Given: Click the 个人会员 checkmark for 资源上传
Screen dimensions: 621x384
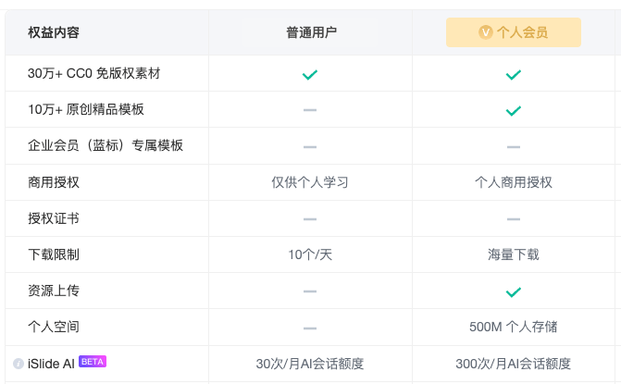Looking at the screenshot, I should pyautogui.click(x=514, y=291).
